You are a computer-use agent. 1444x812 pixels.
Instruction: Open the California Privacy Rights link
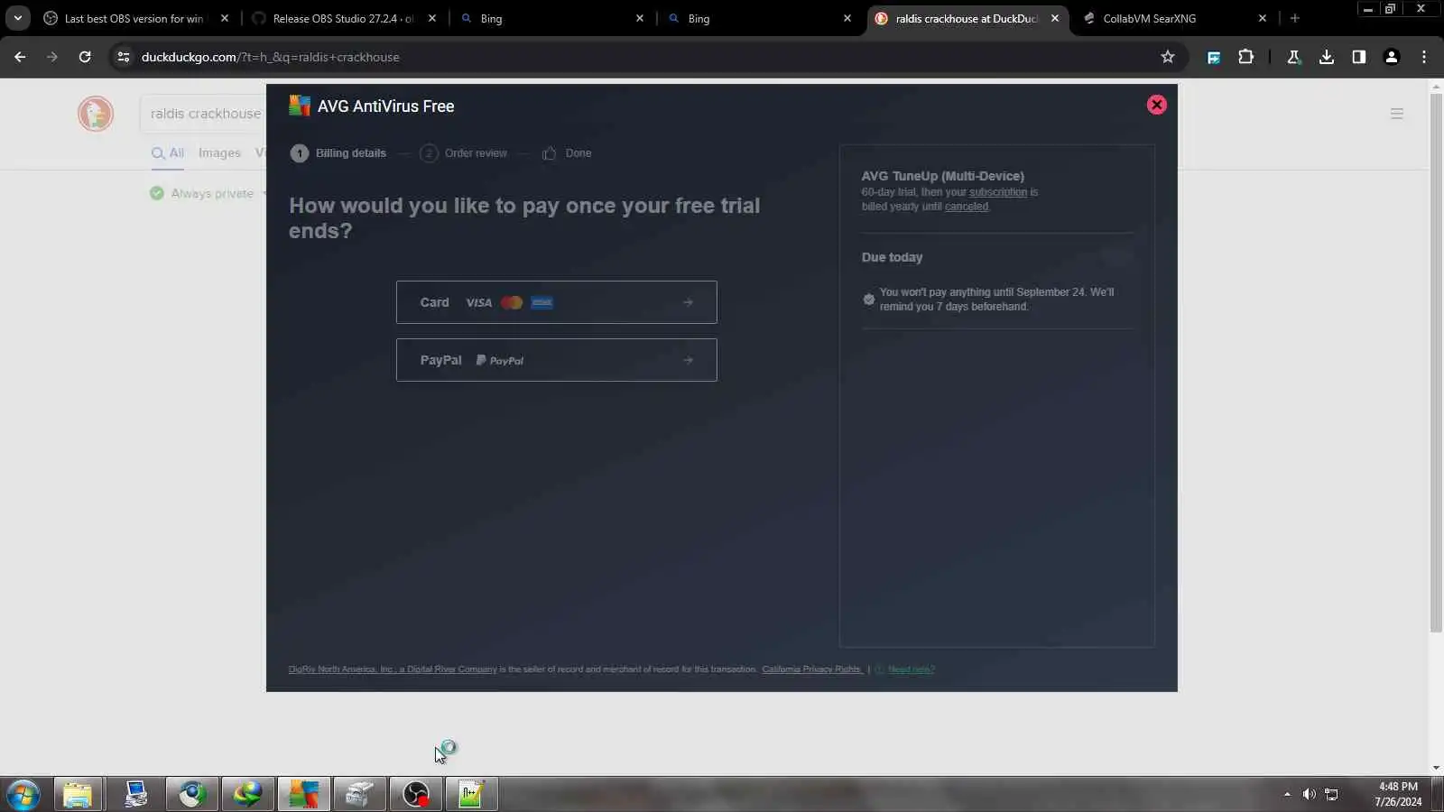tap(811, 669)
